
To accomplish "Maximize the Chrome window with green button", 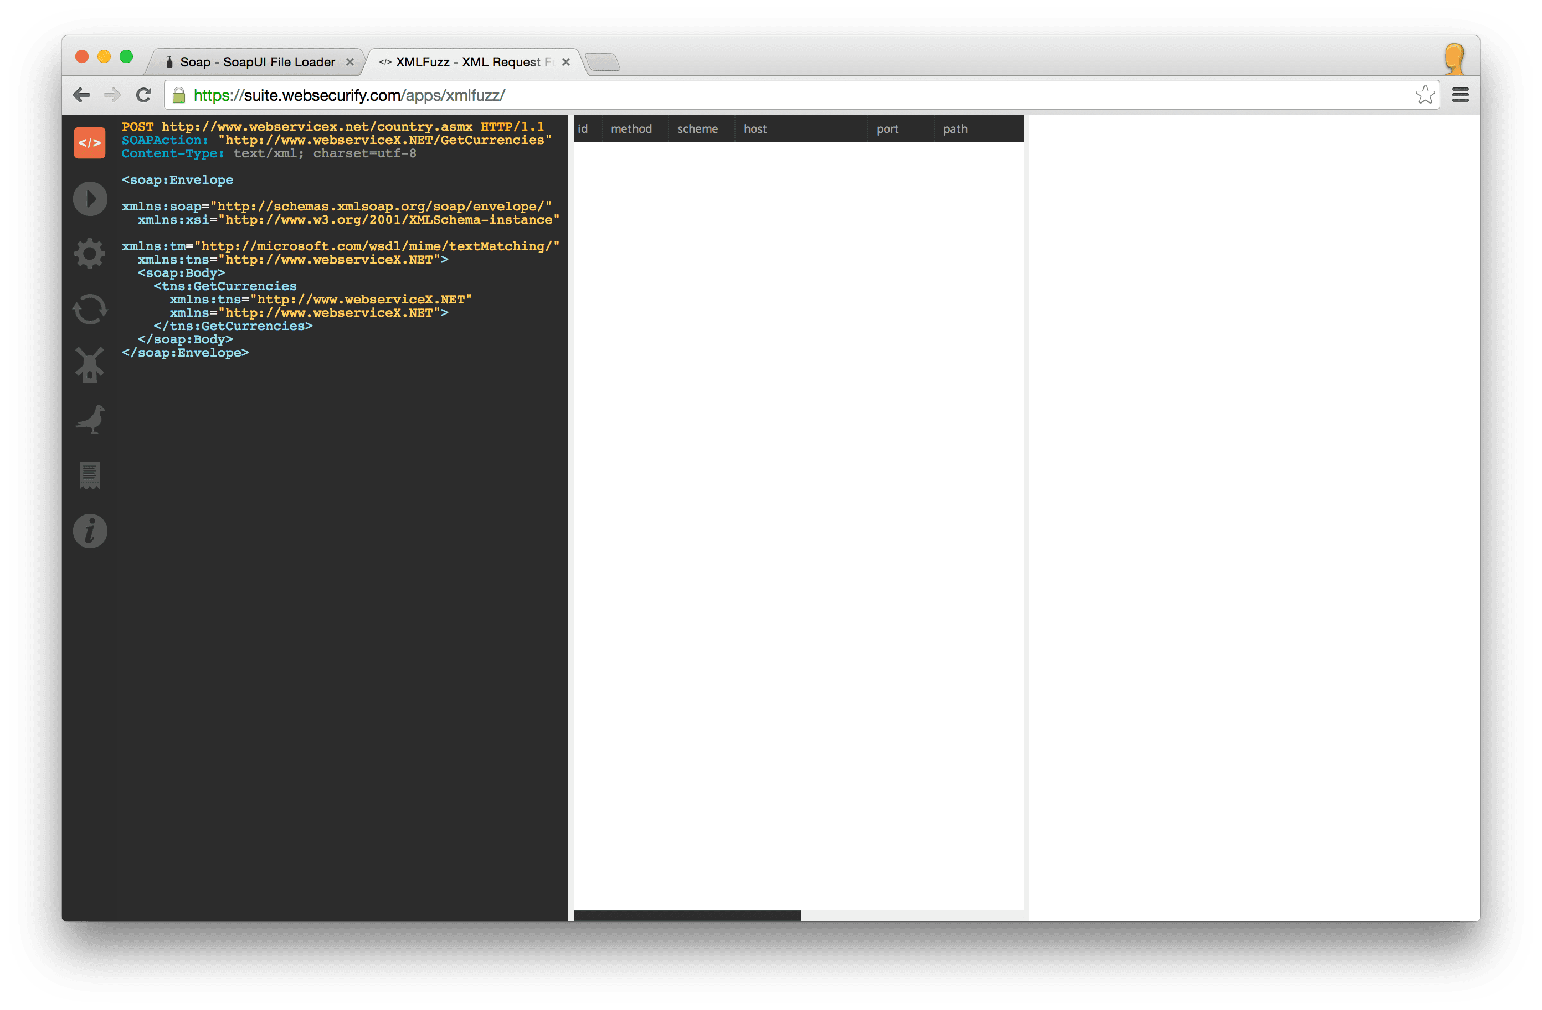I will (x=126, y=57).
